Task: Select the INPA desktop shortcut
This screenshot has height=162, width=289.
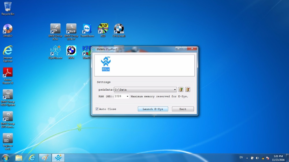Action: coord(71,52)
